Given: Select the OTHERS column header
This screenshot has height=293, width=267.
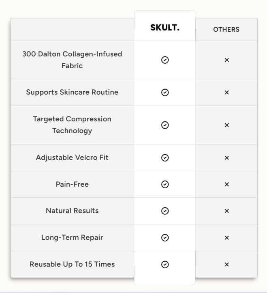Looking at the screenshot, I should click(x=226, y=30).
